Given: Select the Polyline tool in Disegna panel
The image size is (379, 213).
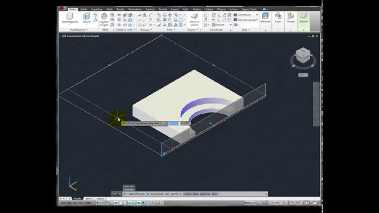Looking at the screenshot, I should [x=140, y=15].
